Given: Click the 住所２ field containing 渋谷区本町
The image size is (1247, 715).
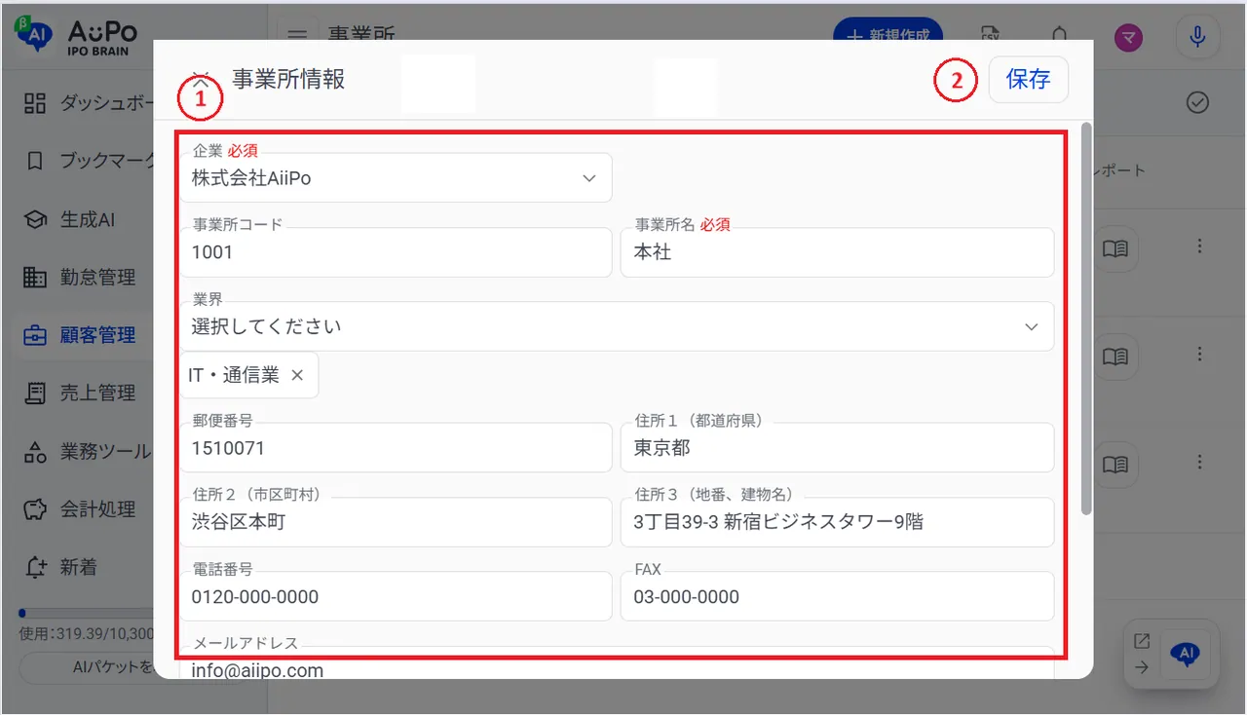Looking at the screenshot, I should 396,522.
